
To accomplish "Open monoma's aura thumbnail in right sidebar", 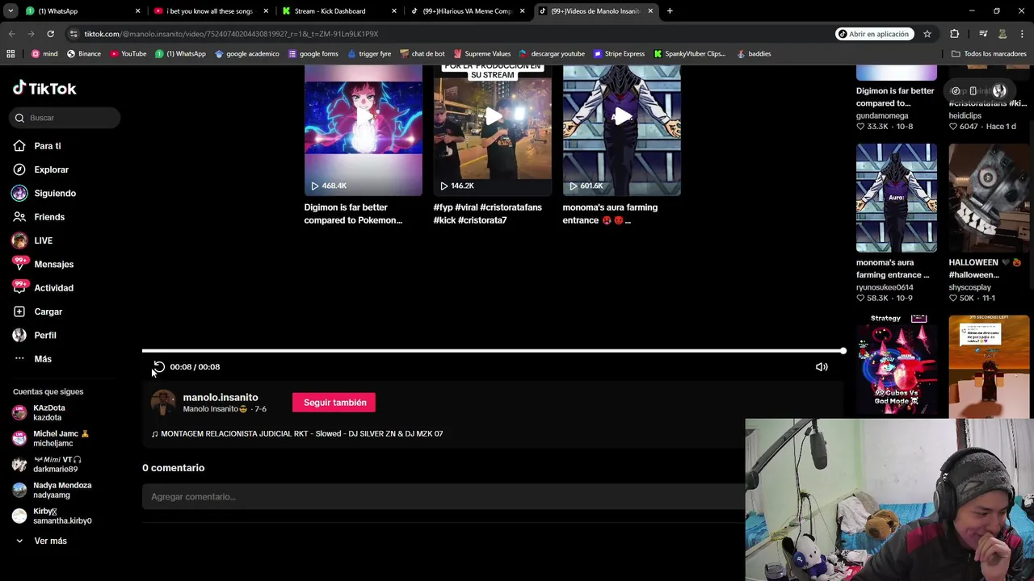I will (x=897, y=198).
